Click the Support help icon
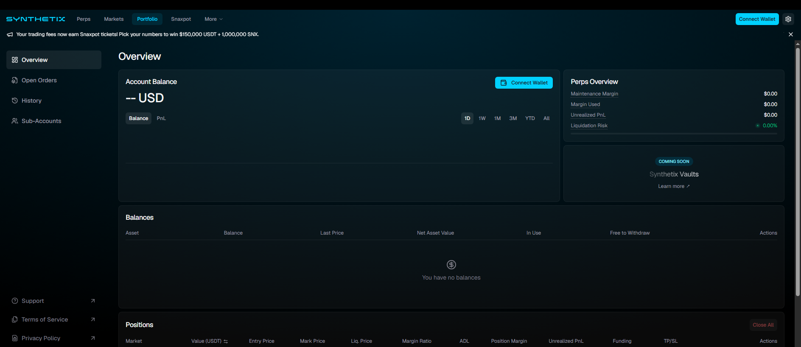Viewport: 801px width, 347px height. (x=15, y=301)
